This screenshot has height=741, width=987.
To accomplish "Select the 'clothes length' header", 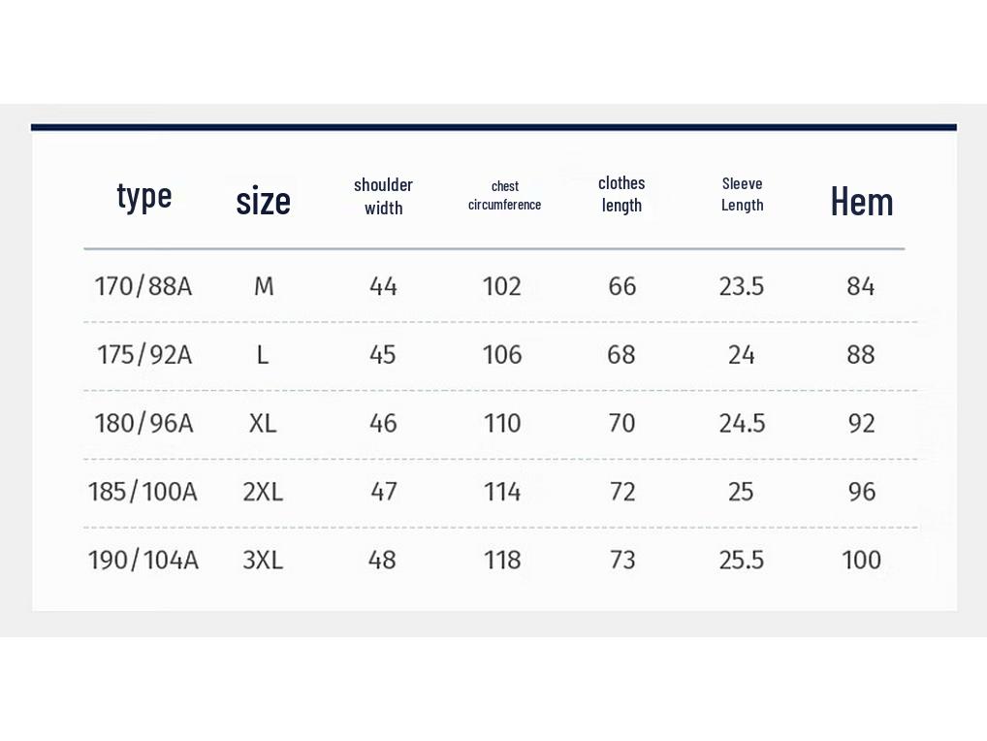I will [x=621, y=194].
